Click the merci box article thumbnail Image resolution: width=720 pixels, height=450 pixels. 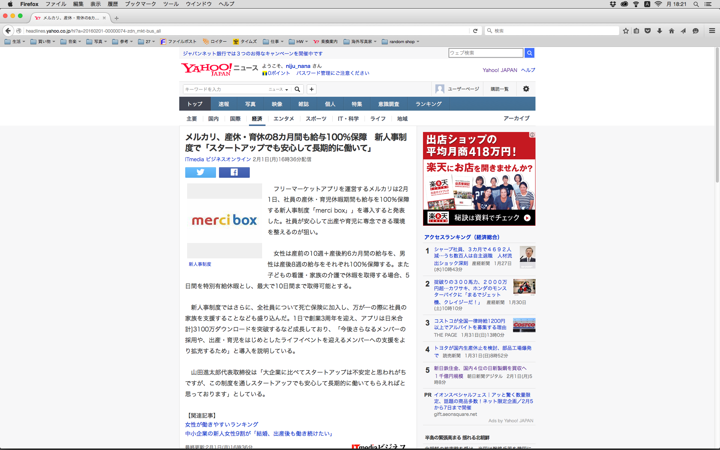[224, 220]
